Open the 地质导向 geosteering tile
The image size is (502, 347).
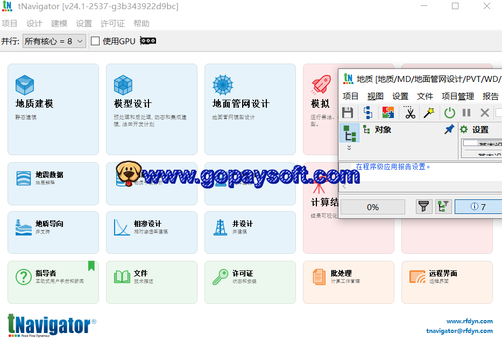[x=53, y=232]
